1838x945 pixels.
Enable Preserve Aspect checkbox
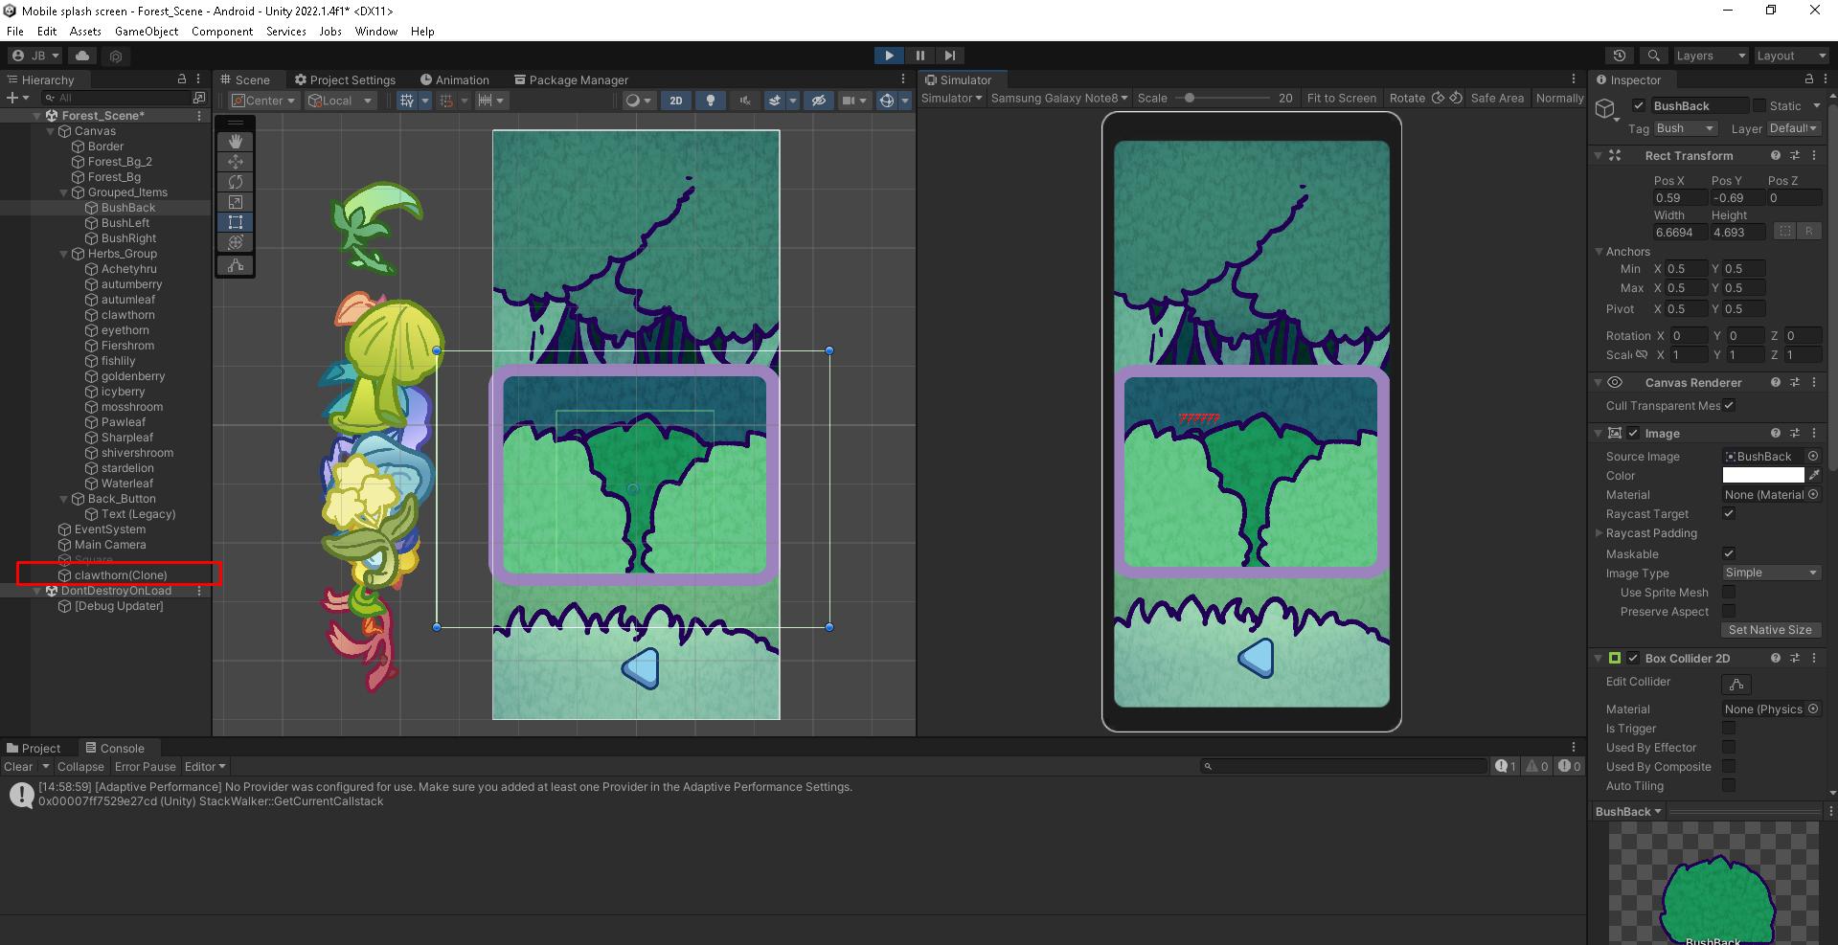click(x=1729, y=611)
